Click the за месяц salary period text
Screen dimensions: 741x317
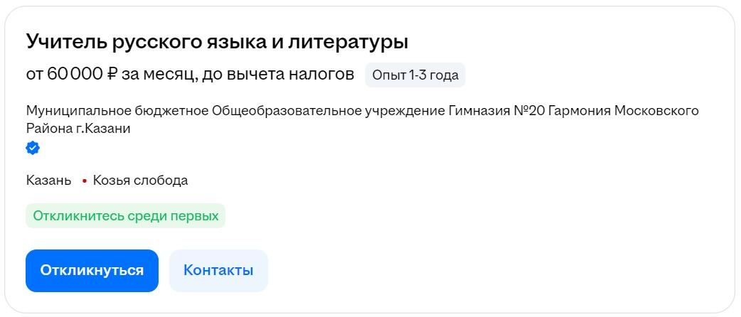point(159,75)
